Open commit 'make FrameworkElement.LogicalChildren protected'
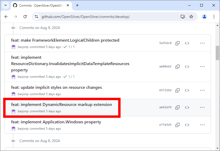 tap(65, 40)
